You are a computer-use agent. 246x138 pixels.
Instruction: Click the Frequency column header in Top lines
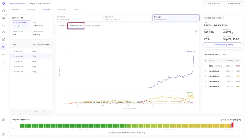(x=229, y=61)
